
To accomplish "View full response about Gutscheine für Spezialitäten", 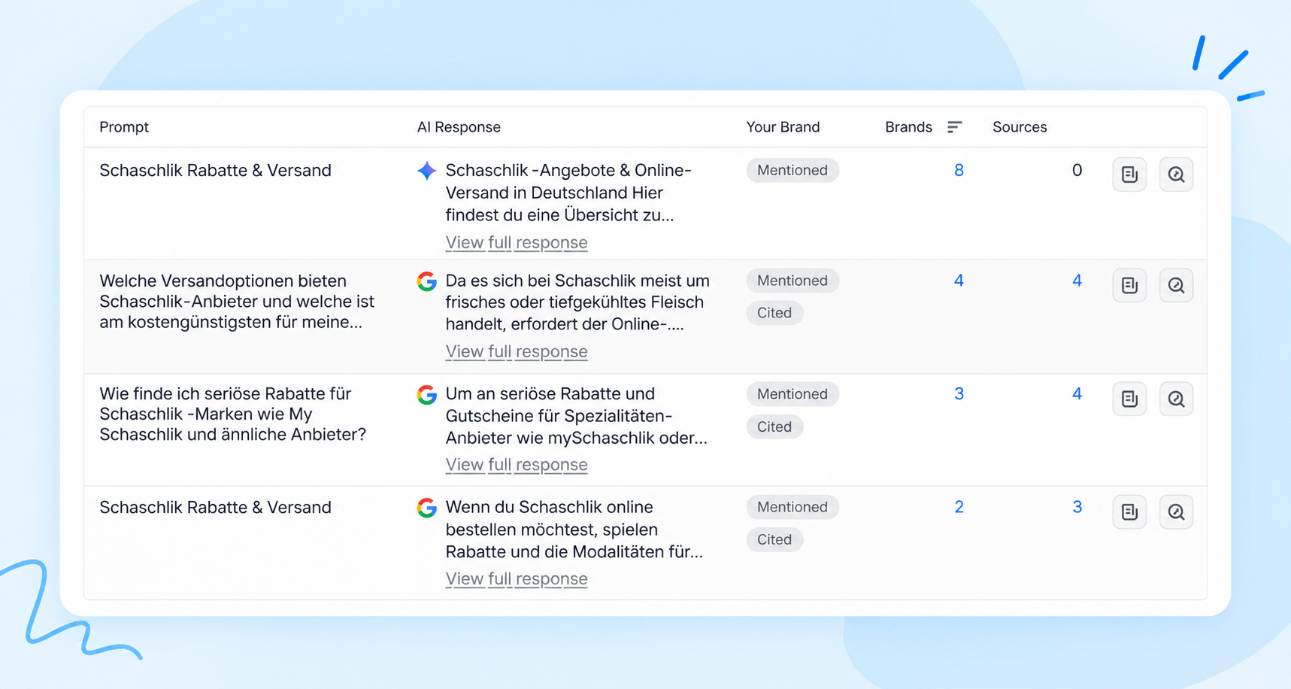I will pyautogui.click(x=517, y=465).
